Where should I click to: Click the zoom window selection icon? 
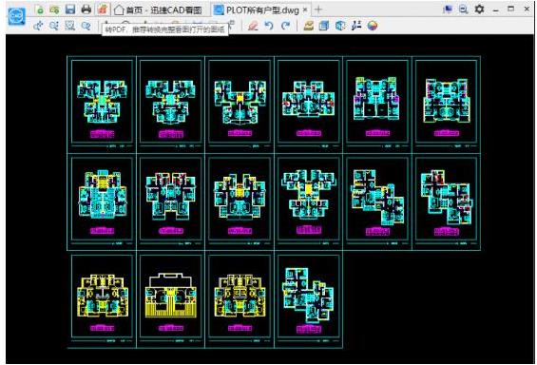pos(70,26)
